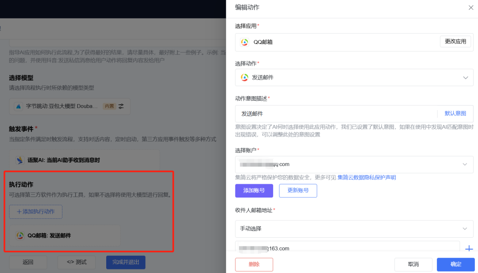The height and width of the screenshot is (273, 478).
Task: Open the 选择账户 dropdown
Action: 354,164
